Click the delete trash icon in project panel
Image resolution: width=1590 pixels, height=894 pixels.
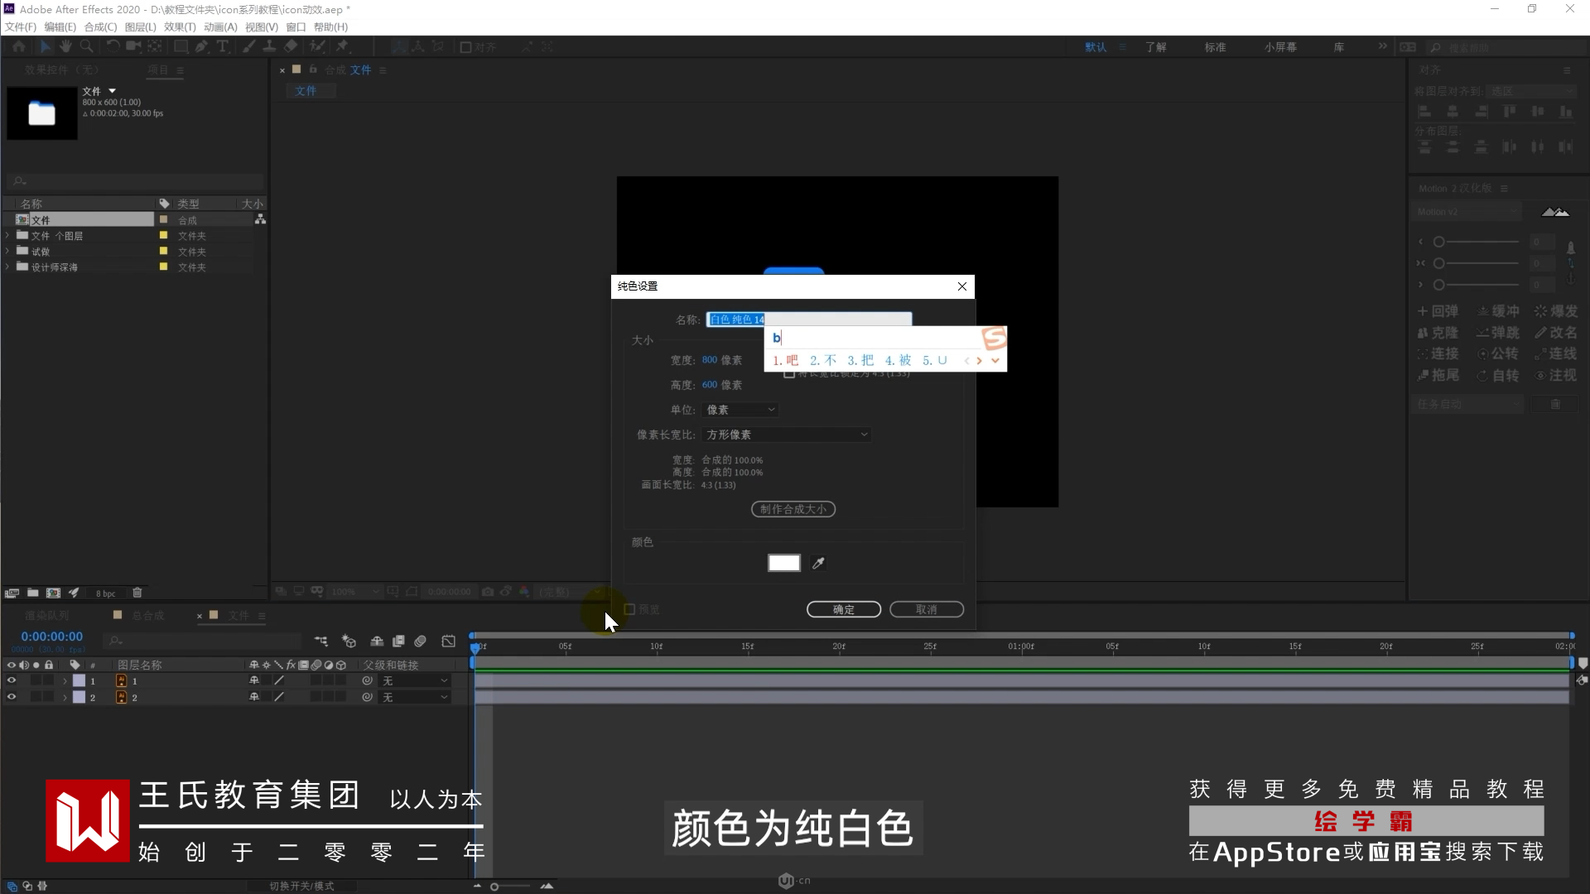137,593
